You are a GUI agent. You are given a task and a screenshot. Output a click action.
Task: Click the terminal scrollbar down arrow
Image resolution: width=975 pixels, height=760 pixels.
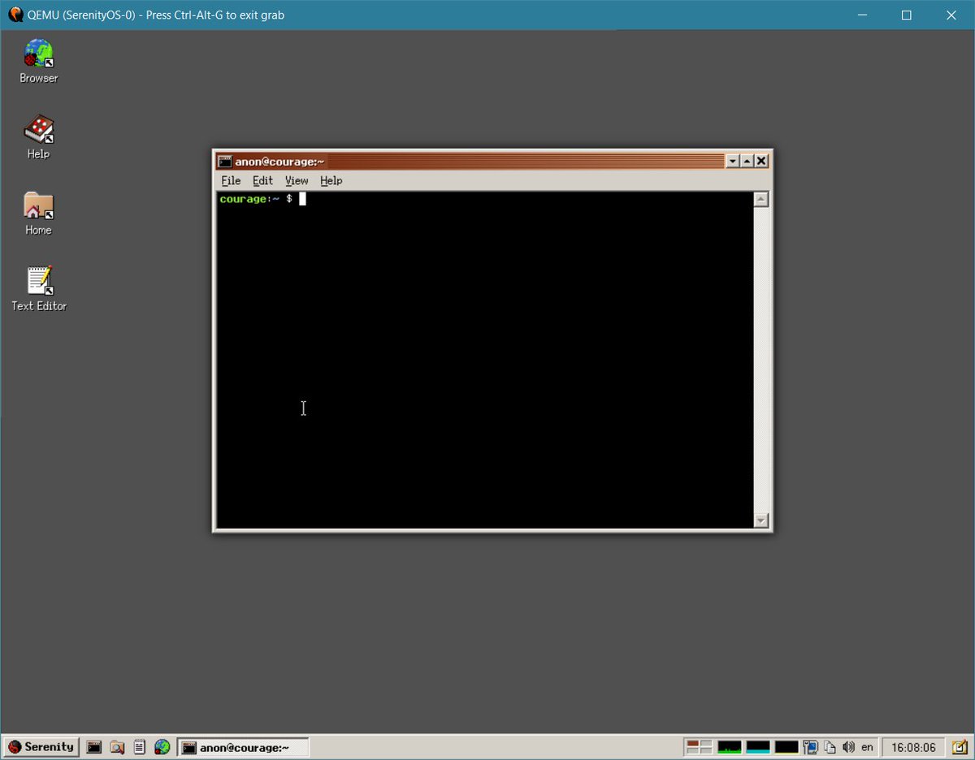coord(761,520)
